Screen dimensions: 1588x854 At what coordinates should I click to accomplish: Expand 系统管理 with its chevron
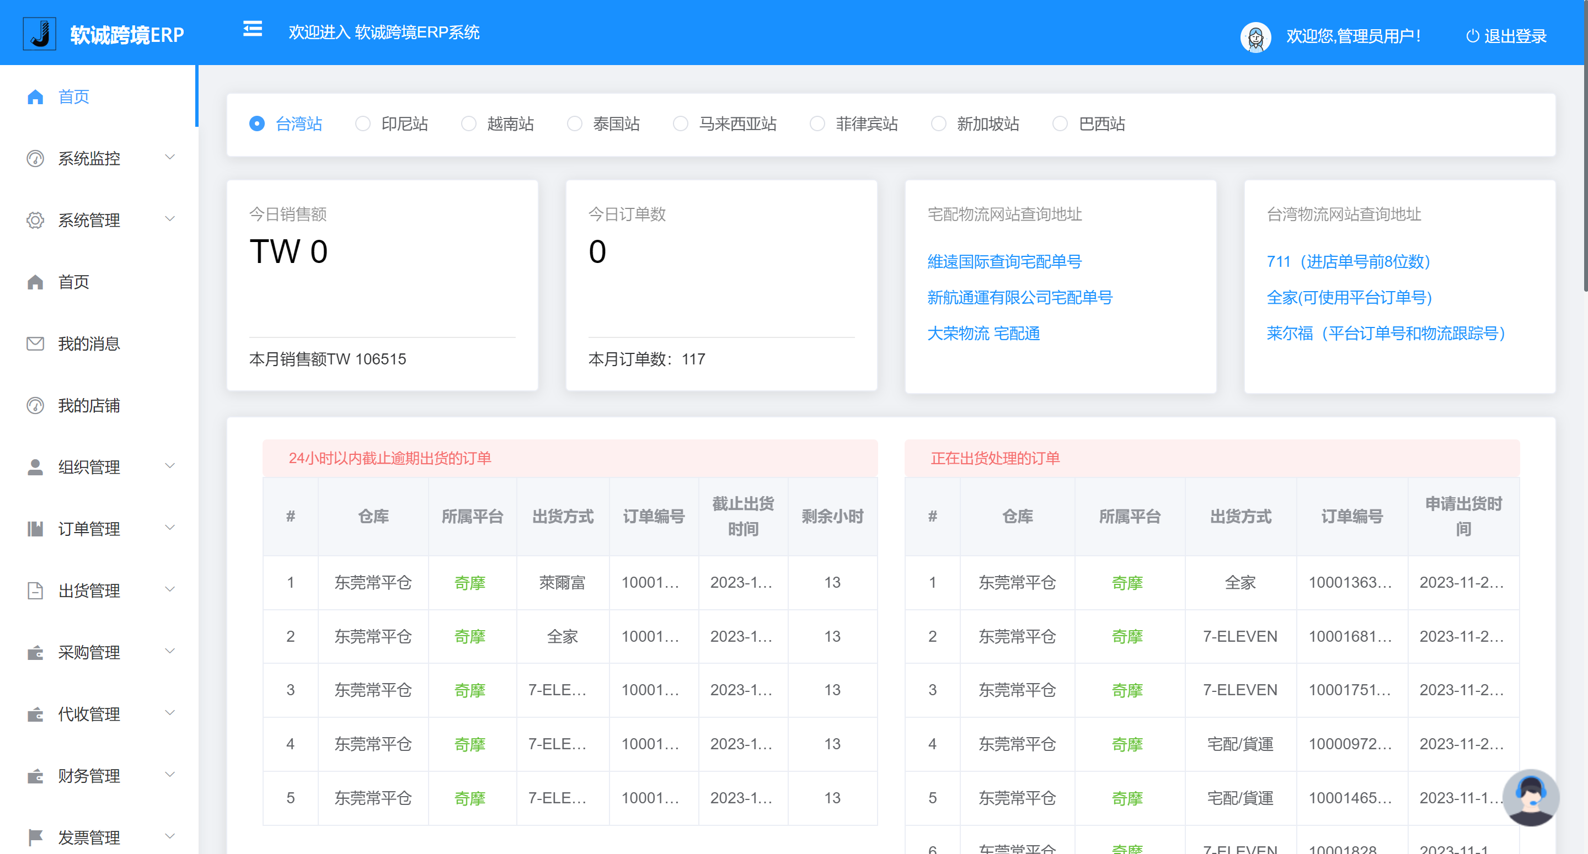point(170,219)
